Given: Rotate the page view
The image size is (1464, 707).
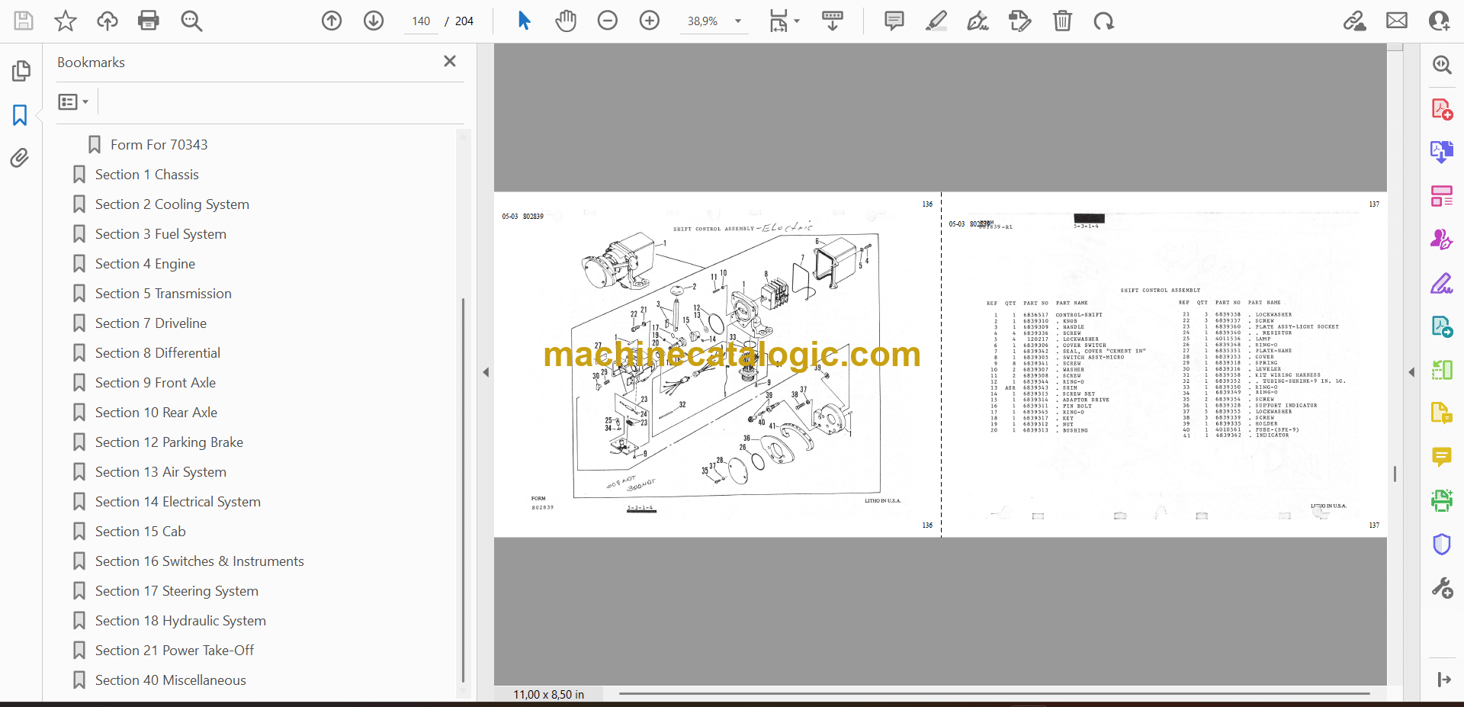Looking at the screenshot, I should click(x=1103, y=21).
